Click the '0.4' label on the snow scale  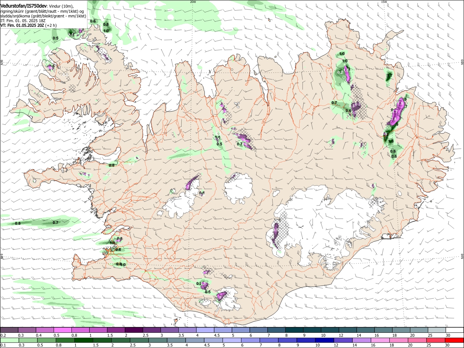(39, 335)
